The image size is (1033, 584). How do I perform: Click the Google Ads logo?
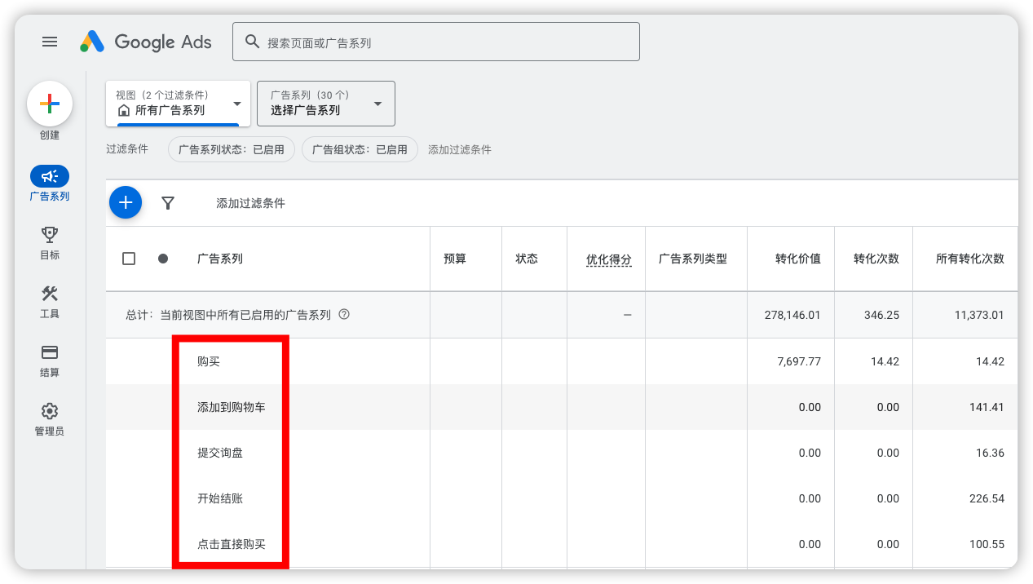pos(146,42)
